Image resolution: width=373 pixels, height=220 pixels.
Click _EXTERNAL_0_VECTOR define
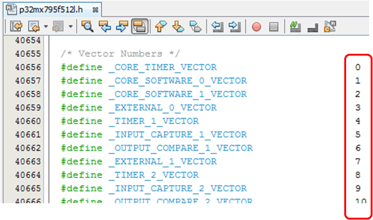click(163, 108)
